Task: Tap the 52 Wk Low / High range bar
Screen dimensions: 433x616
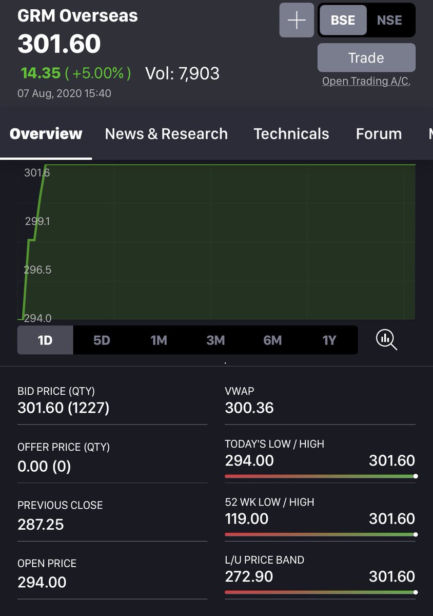Action: (x=321, y=534)
